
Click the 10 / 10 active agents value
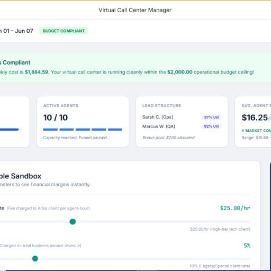56,118
